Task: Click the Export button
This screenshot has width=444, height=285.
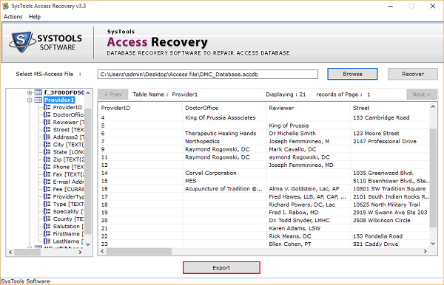Action: 221,267
